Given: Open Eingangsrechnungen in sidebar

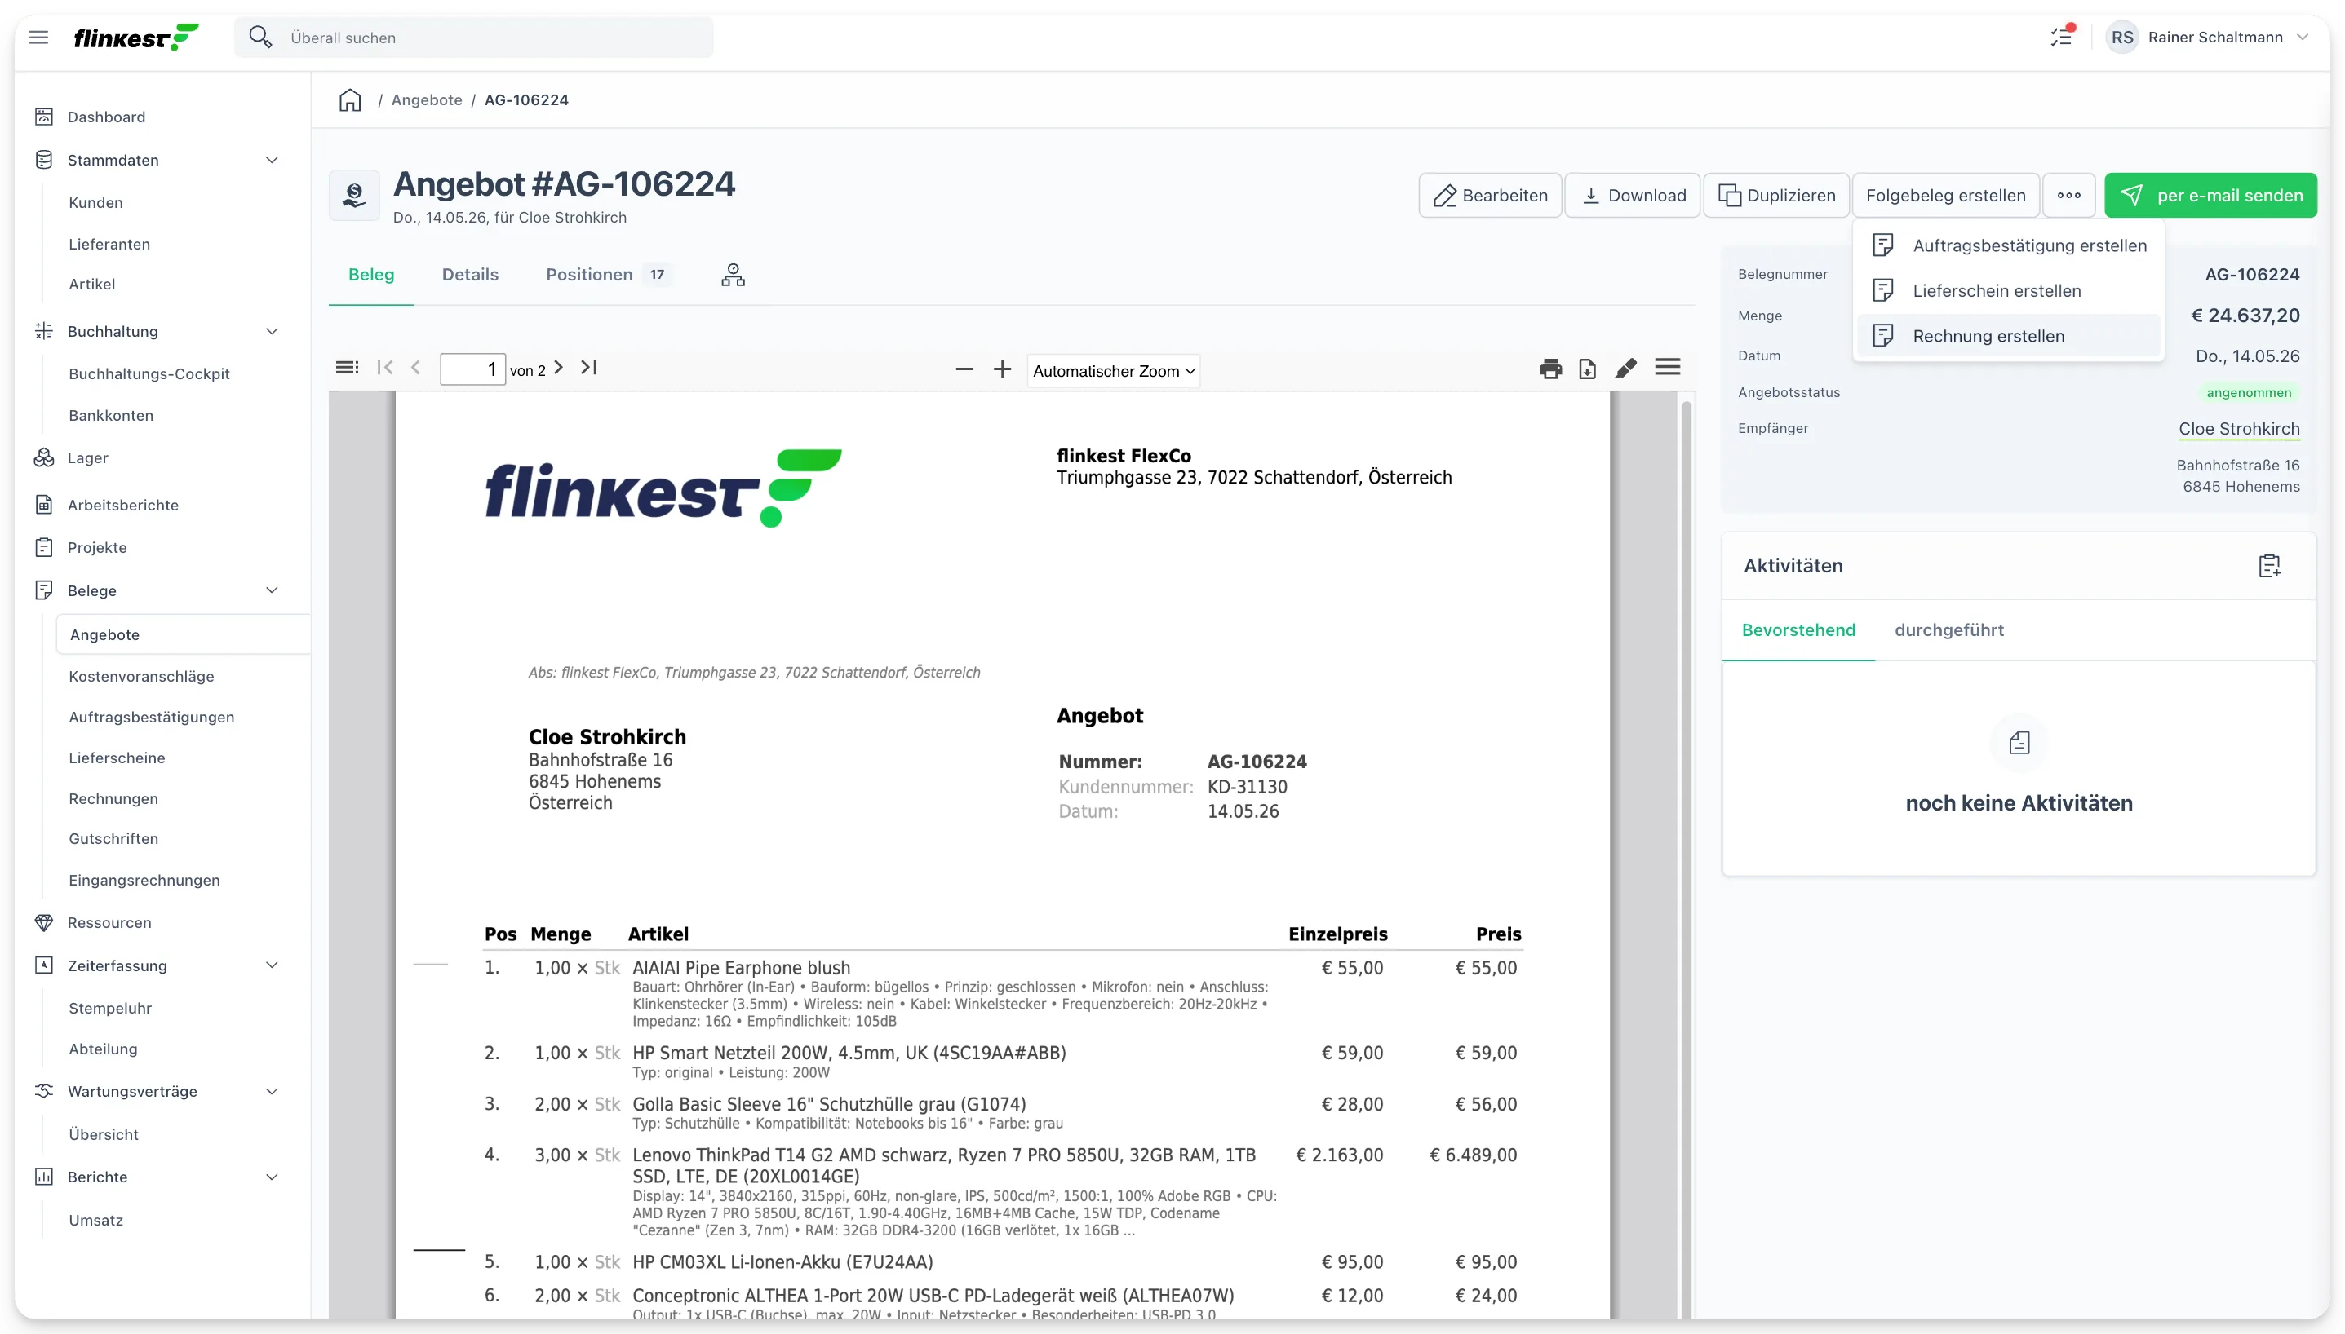Looking at the screenshot, I should tap(144, 881).
